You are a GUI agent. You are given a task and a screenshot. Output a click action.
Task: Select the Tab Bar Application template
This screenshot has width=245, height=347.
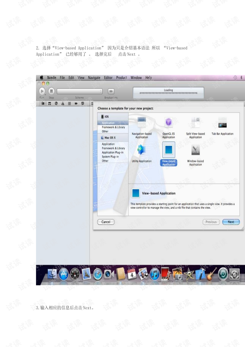(x=222, y=122)
